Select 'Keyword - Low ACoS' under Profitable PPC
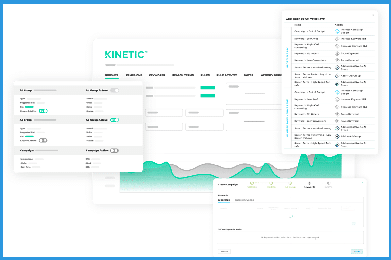Viewport: 391px width, 260px height. click(306, 39)
